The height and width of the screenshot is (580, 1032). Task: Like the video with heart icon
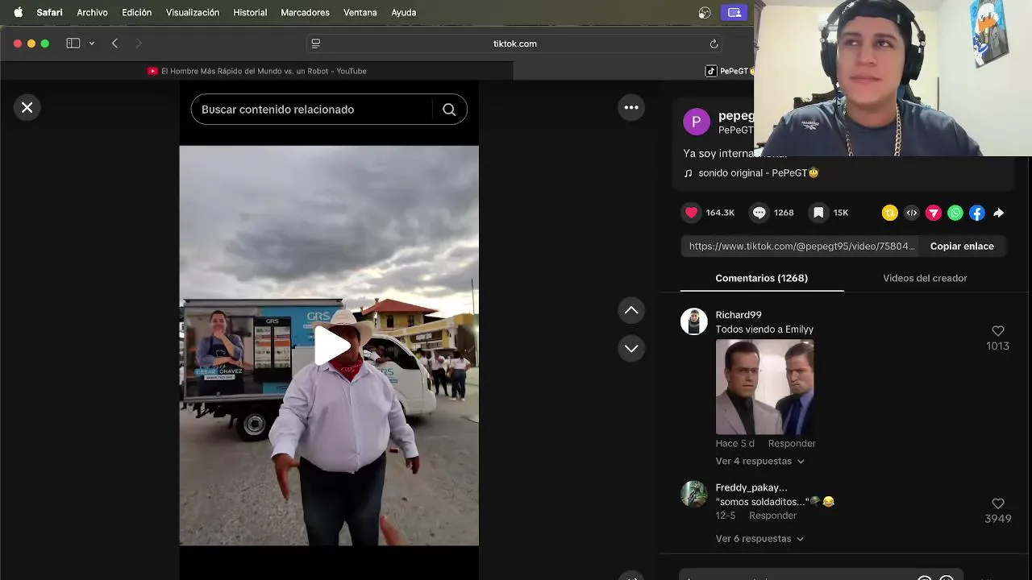pyautogui.click(x=692, y=213)
